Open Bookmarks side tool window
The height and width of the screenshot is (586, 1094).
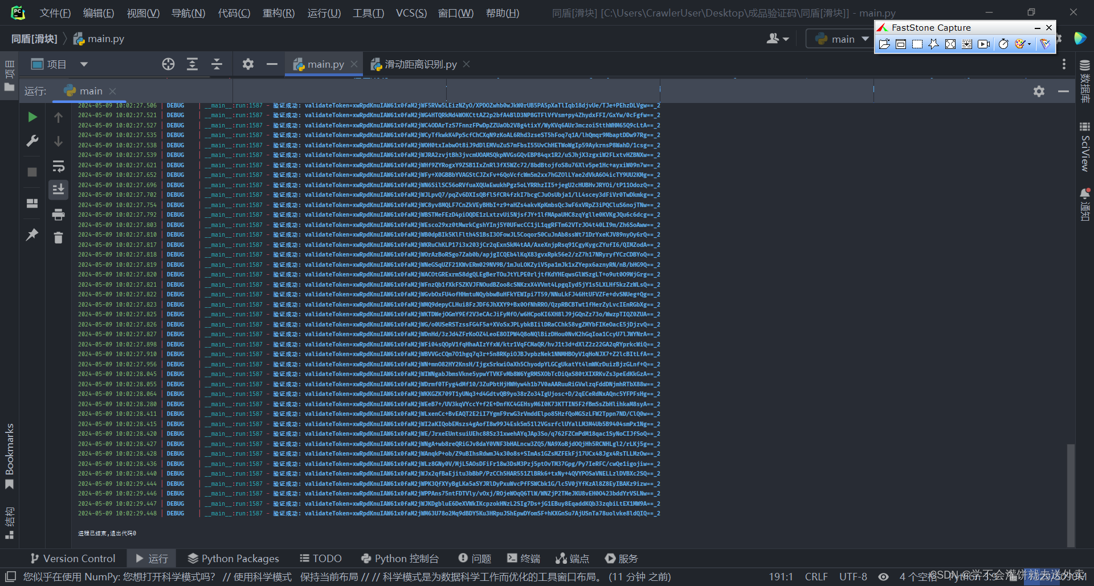pyautogui.click(x=9, y=456)
